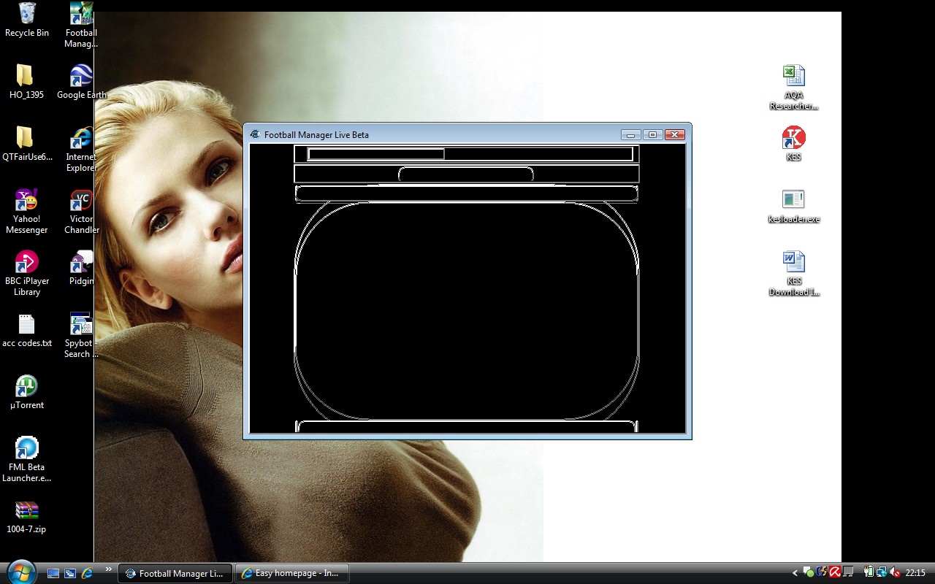Click the Football Manager Live Beta title bar icon
Image resolution: width=935 pixels, height=584 pixels.
tap(255, 134)
